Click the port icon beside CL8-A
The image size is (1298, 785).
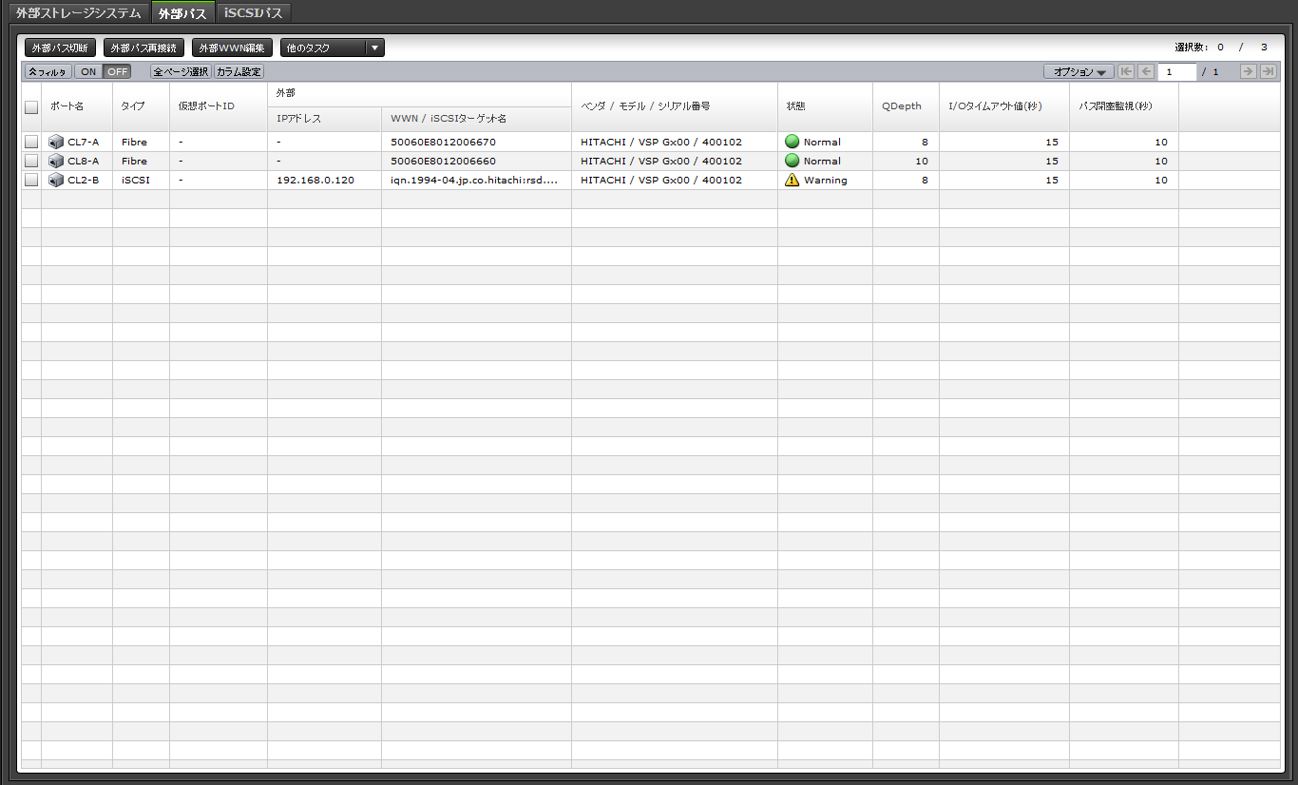(56, 161)
